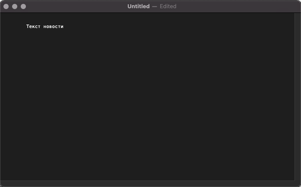This screenshot has width=301, height=187.
Task: Click the horizontal scrollbar track at the bottom
Action: (147, 184)
